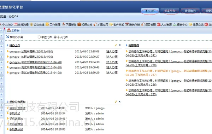Click 进入办理 for the 19:04:30 task
Viewport: 212px width, 134px height.
pyautogui.click(x=112, y=62)
